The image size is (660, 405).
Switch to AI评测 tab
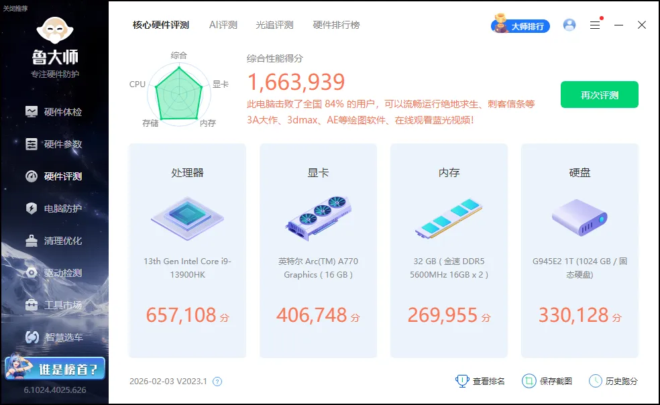click(x=223, y=25)
